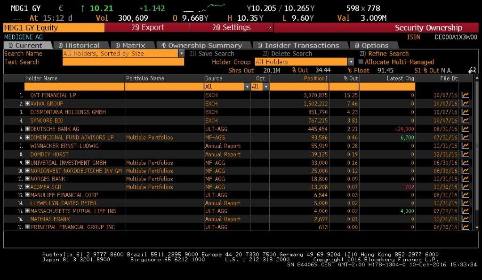482x280 pixels.
Task: Open chart icon for DJSMontana Holdings row
Action: [465, 112]
